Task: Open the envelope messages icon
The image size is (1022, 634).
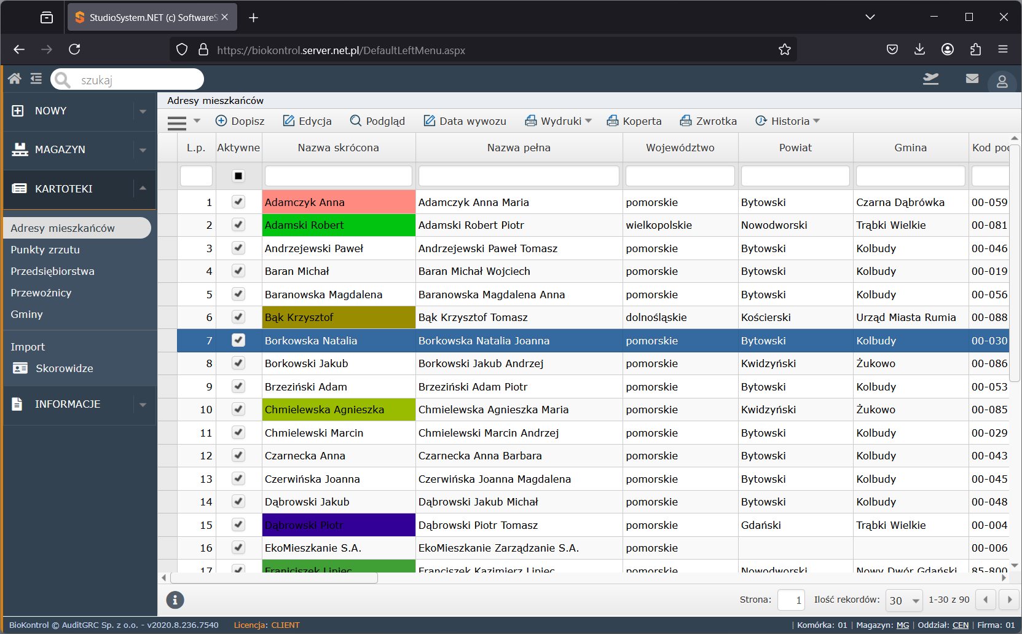Action: click(972, 79)
